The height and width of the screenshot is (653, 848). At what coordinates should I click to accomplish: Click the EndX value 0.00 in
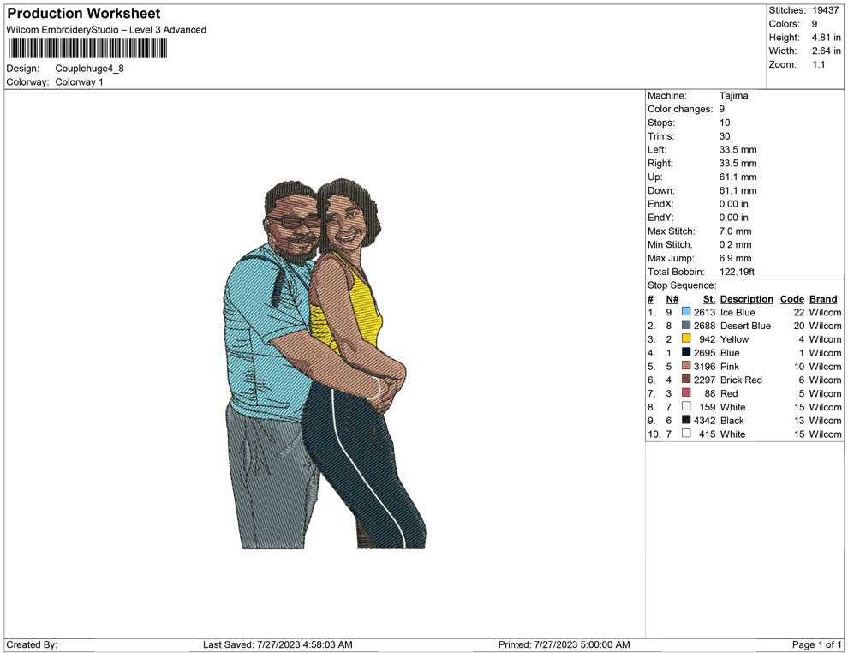[733, 204]
